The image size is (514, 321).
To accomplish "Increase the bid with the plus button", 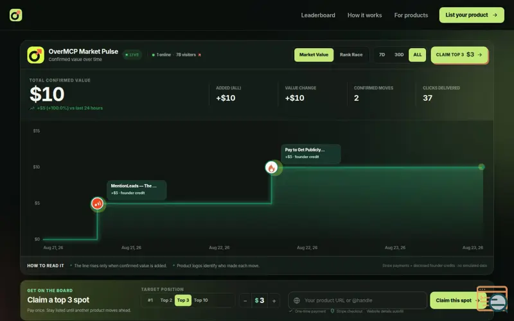I will (274, 300).
